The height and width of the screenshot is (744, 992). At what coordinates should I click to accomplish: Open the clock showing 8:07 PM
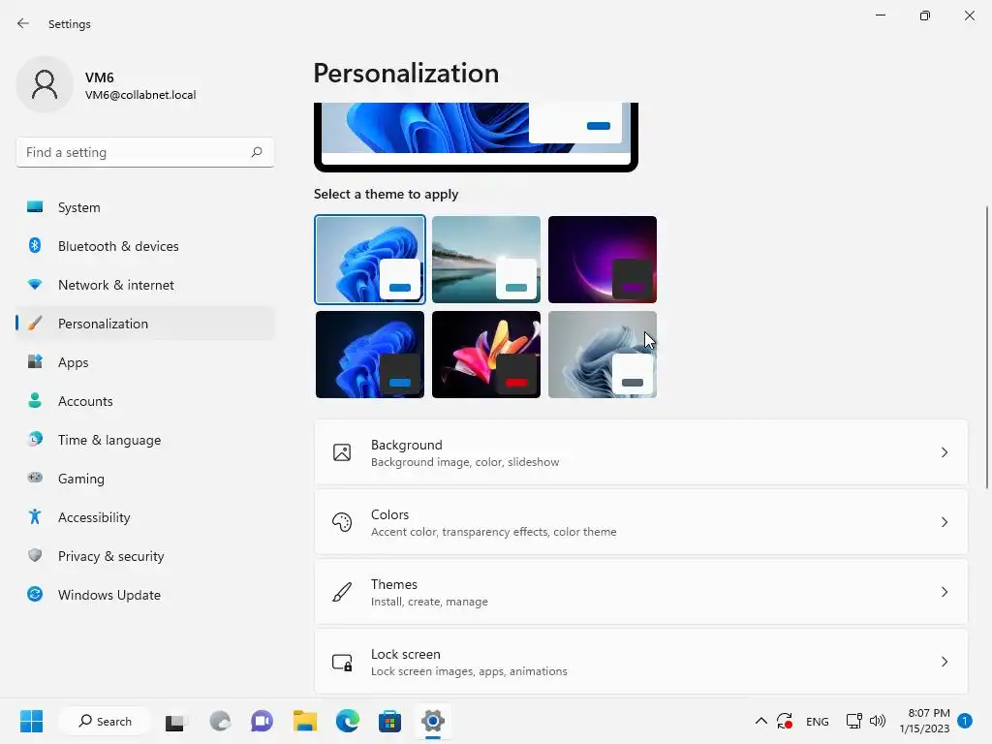[924, 721]
